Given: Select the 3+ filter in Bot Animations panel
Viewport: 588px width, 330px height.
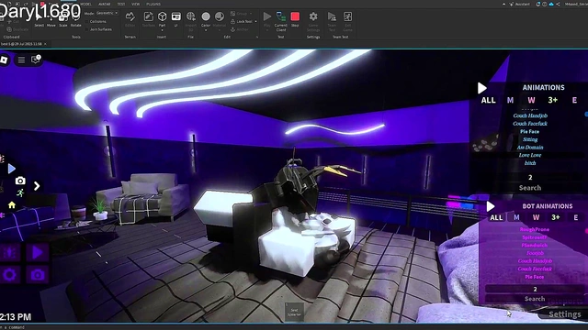Looking at the screenshot, I should point(555,217).
